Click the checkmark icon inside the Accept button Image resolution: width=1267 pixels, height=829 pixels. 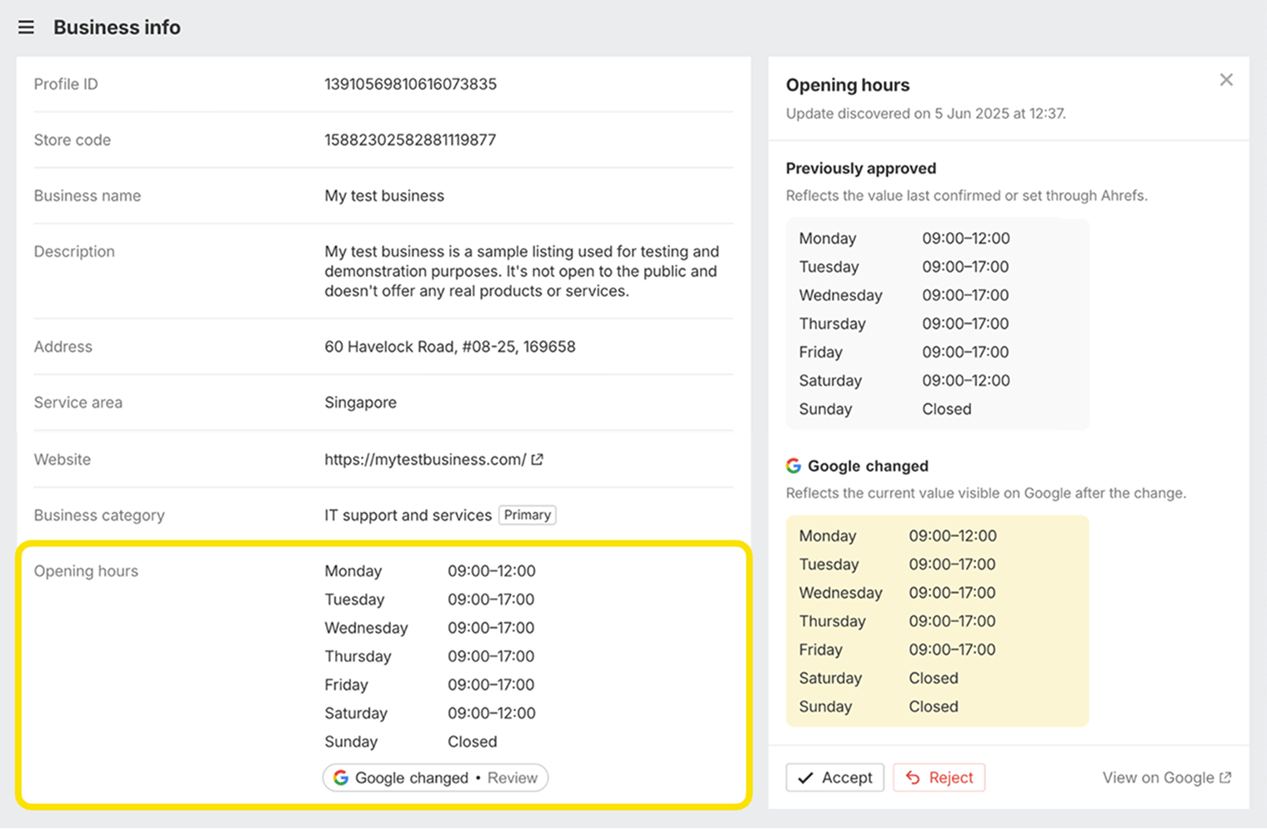pyautogui.click(x=805, y=777)
